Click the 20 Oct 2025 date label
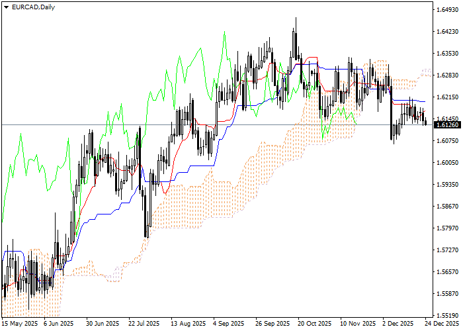The image size is (463, 331). click(316, 324)
